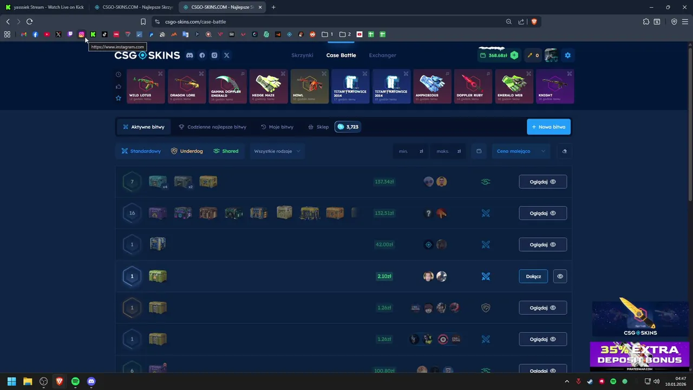Open the blue settings gear icon
This screenshot has height=390, width=693.
567,55
